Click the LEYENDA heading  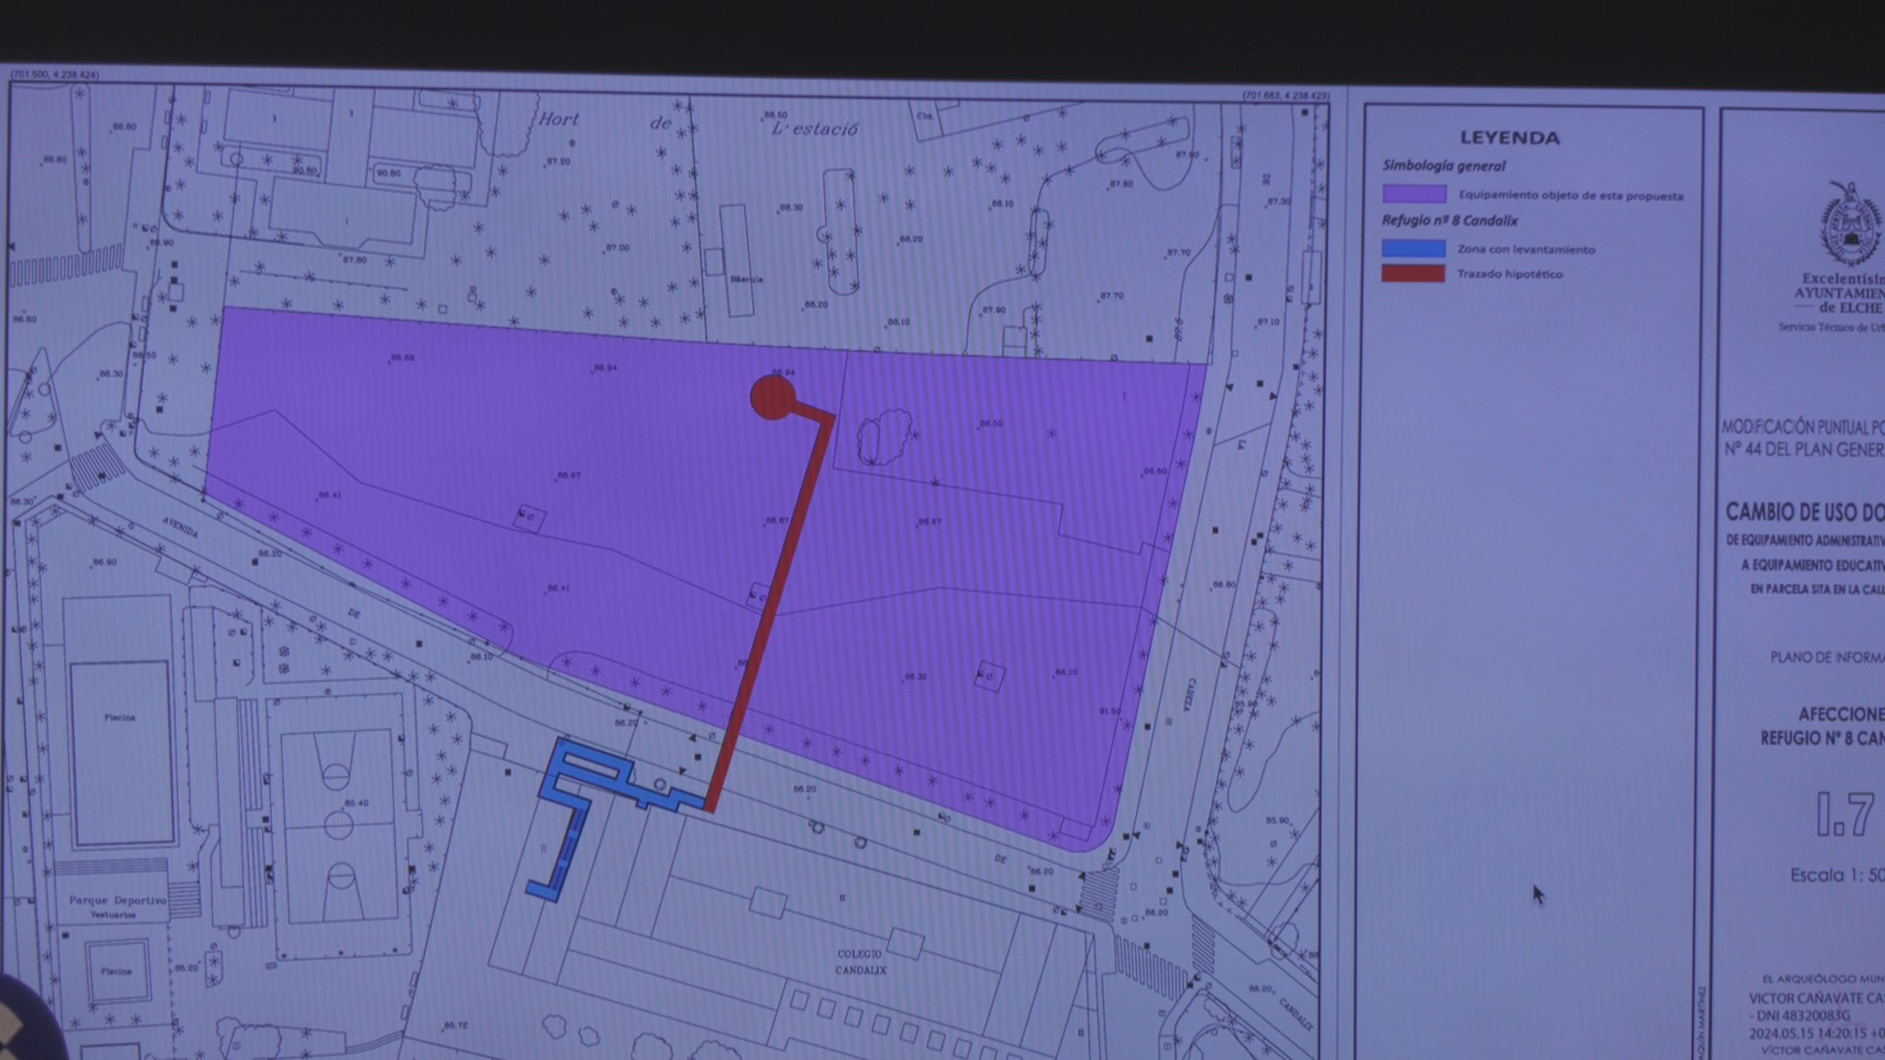point(1509,138)
